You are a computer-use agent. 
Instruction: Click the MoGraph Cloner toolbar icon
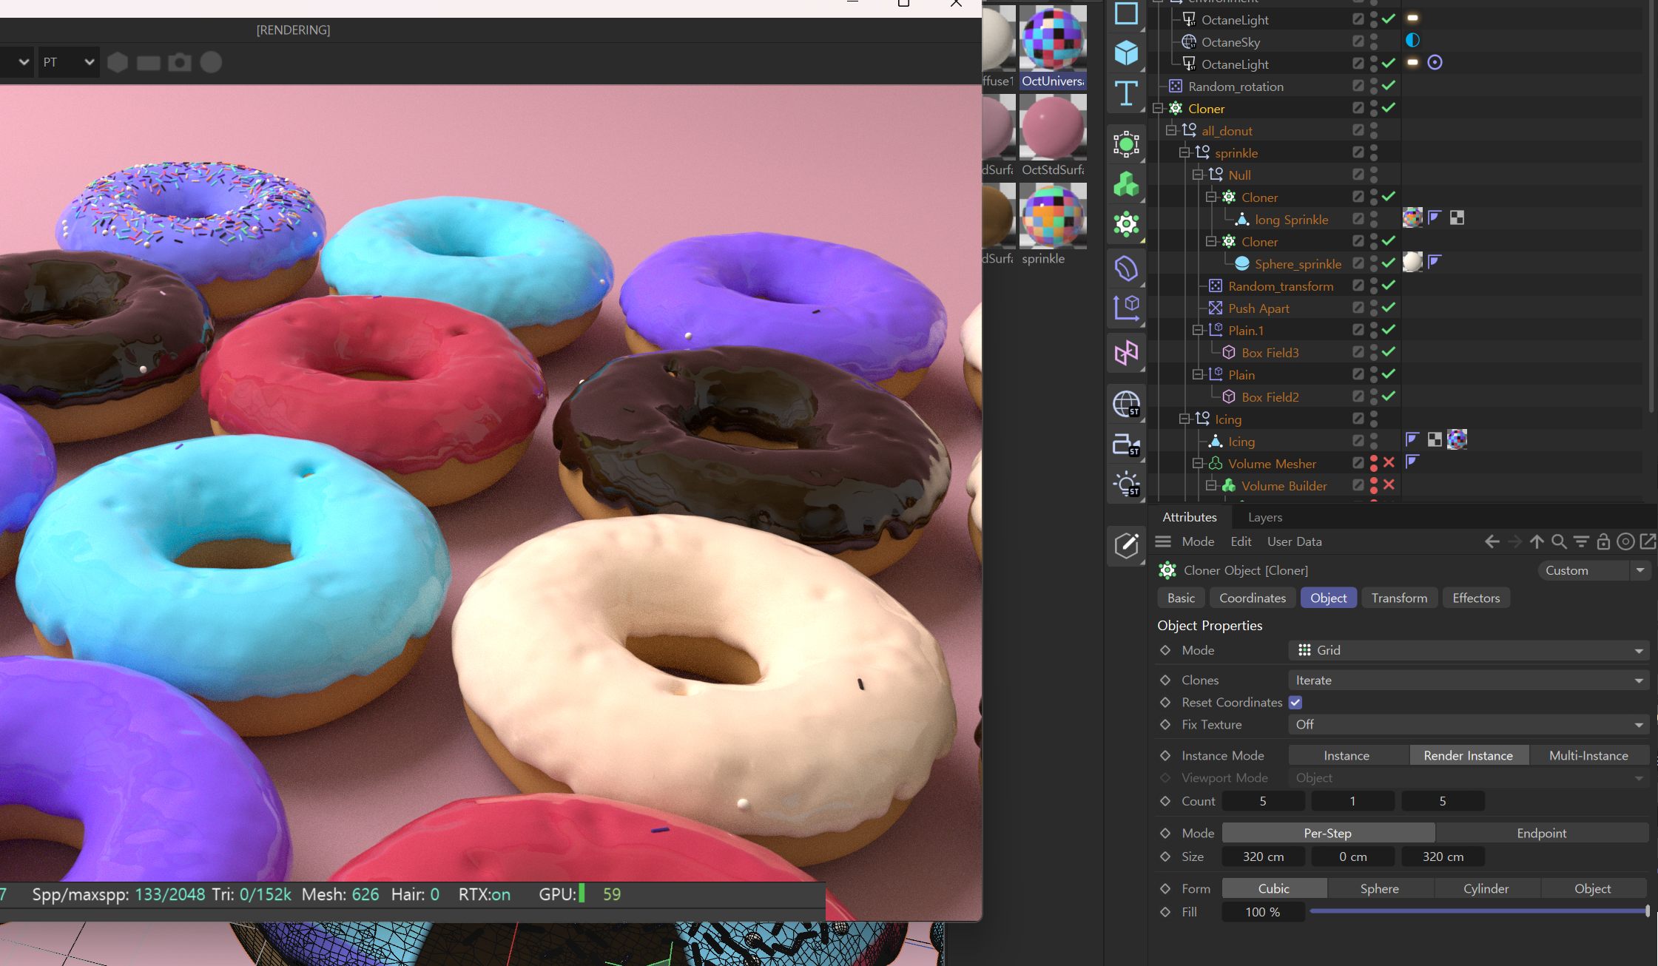click(x=1126, y=224)
